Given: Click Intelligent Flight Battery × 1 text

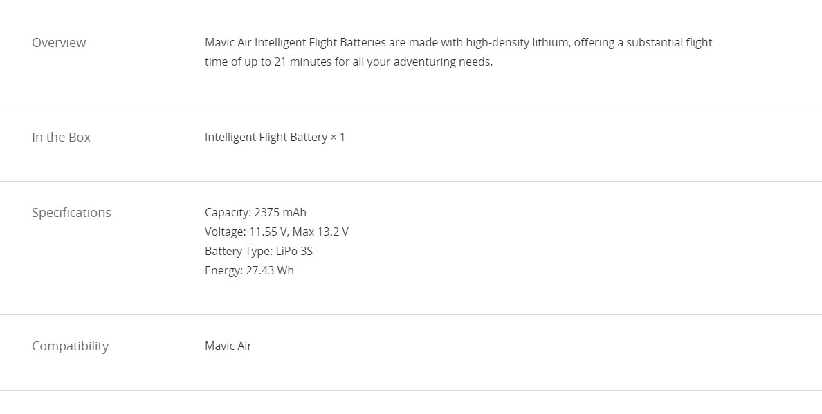Looking at the screenshot, I should point(275,137).
